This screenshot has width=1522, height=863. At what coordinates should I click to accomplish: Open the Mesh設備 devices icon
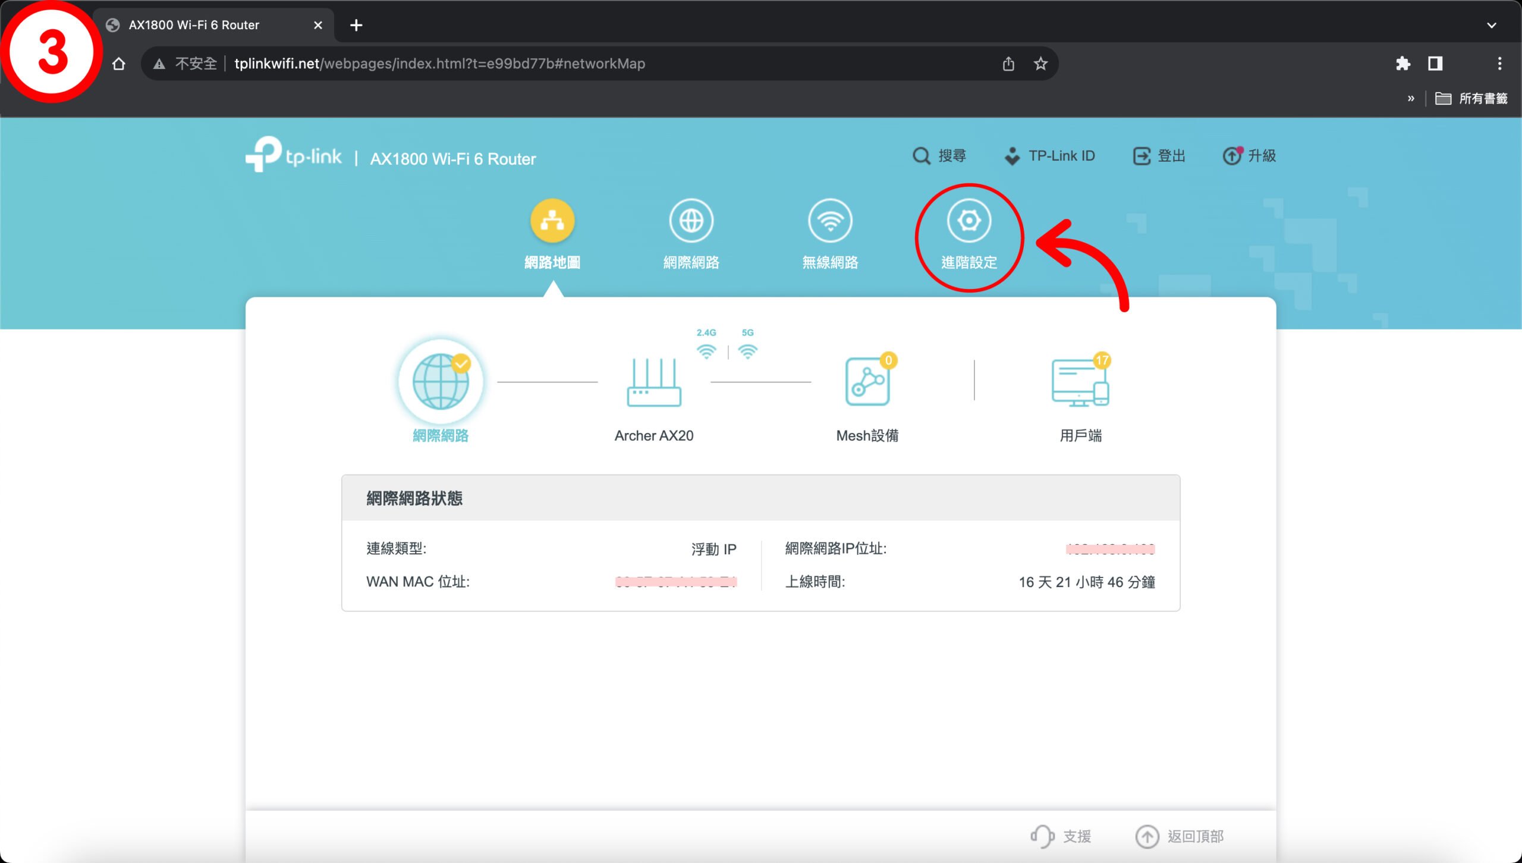867,381
